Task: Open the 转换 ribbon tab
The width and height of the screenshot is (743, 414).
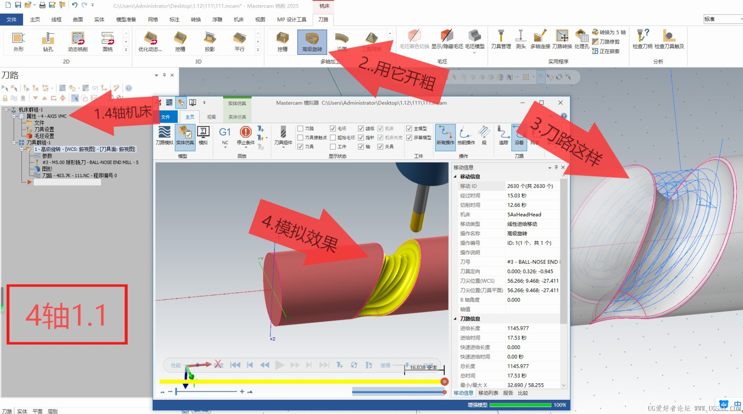Action: point(196,20)
